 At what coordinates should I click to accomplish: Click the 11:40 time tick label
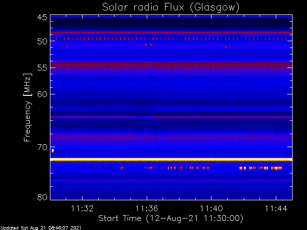point(212,208)
